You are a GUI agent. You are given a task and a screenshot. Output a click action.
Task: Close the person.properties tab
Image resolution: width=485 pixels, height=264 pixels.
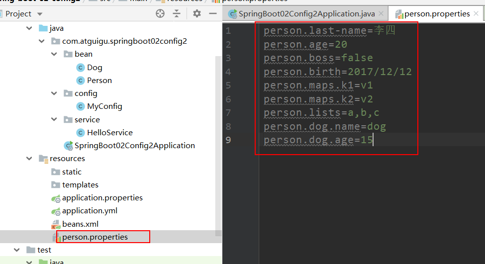(x=476, y=13)
